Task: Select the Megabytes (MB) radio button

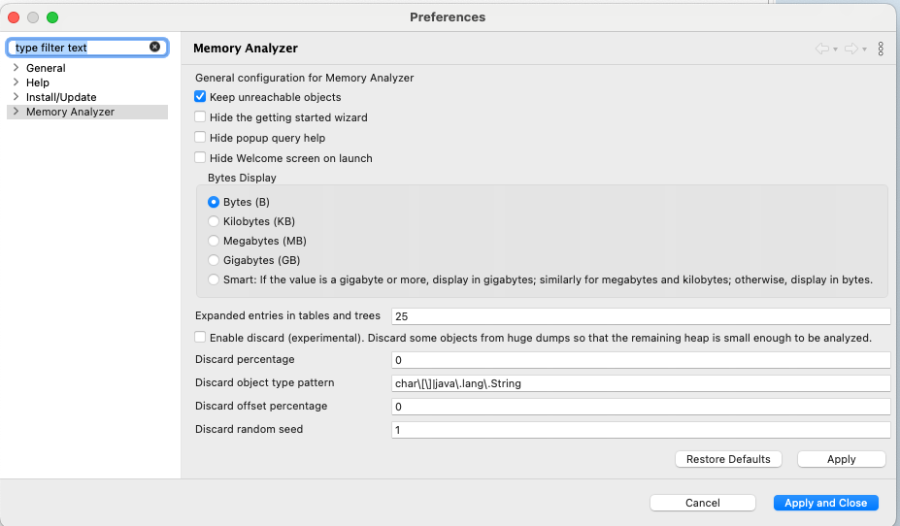Action: pos(214,241)
